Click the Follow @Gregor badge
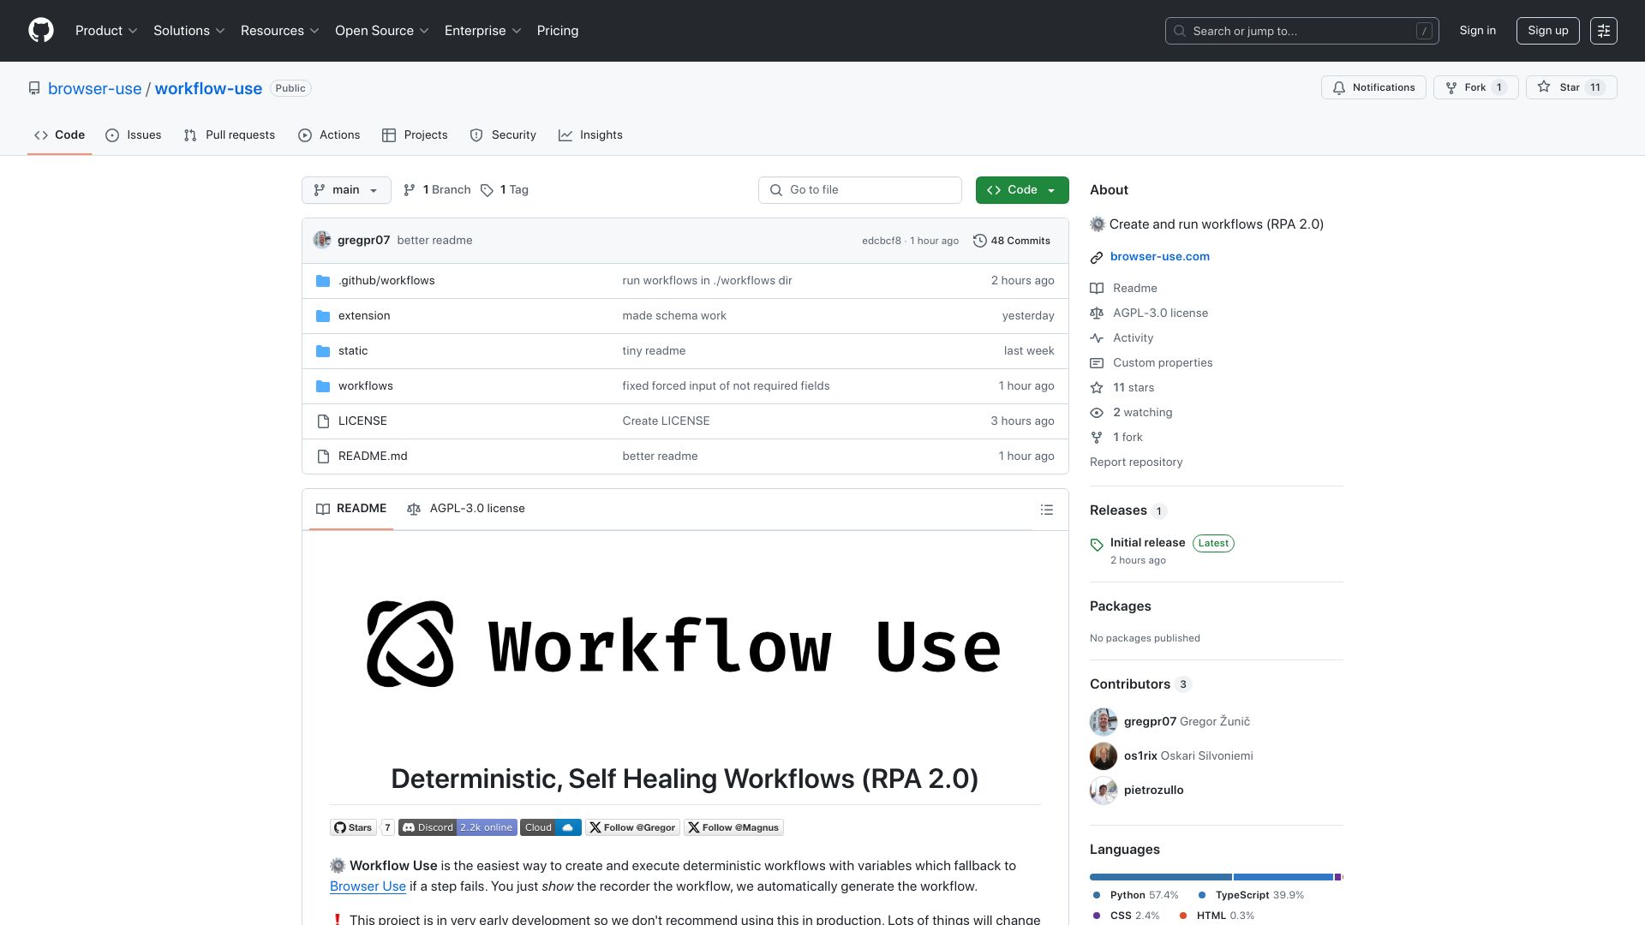Viewport: 1645px width, 925px height. (632, 827)
